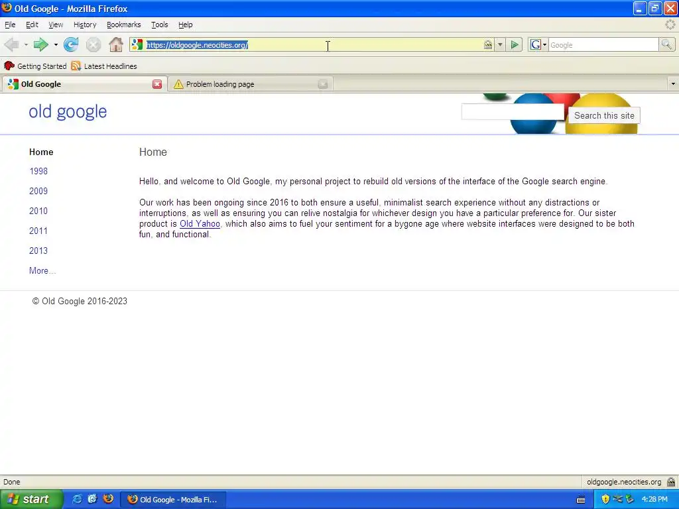This screenshot has height=509, width=679.
Task: Click the keyboard icon on the taskbar
Action: [581, 500]
